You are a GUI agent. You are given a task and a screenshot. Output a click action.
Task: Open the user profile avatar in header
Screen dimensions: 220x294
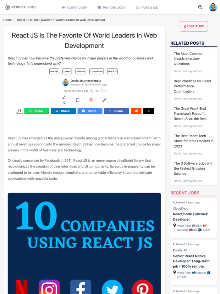pos(213,7)
